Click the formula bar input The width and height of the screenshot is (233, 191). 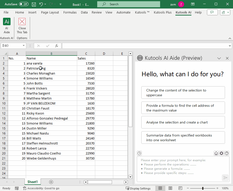click(145, 46)
